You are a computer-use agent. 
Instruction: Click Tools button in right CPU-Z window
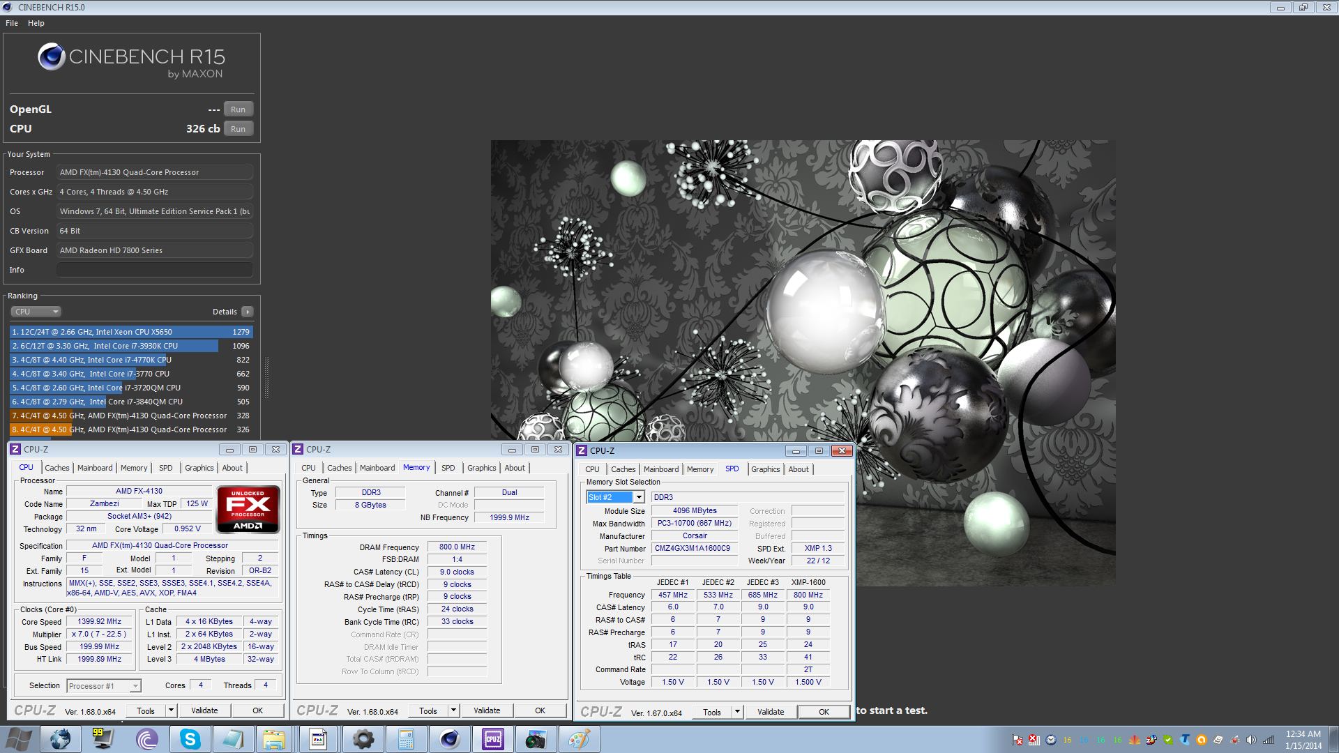(712, 712)
